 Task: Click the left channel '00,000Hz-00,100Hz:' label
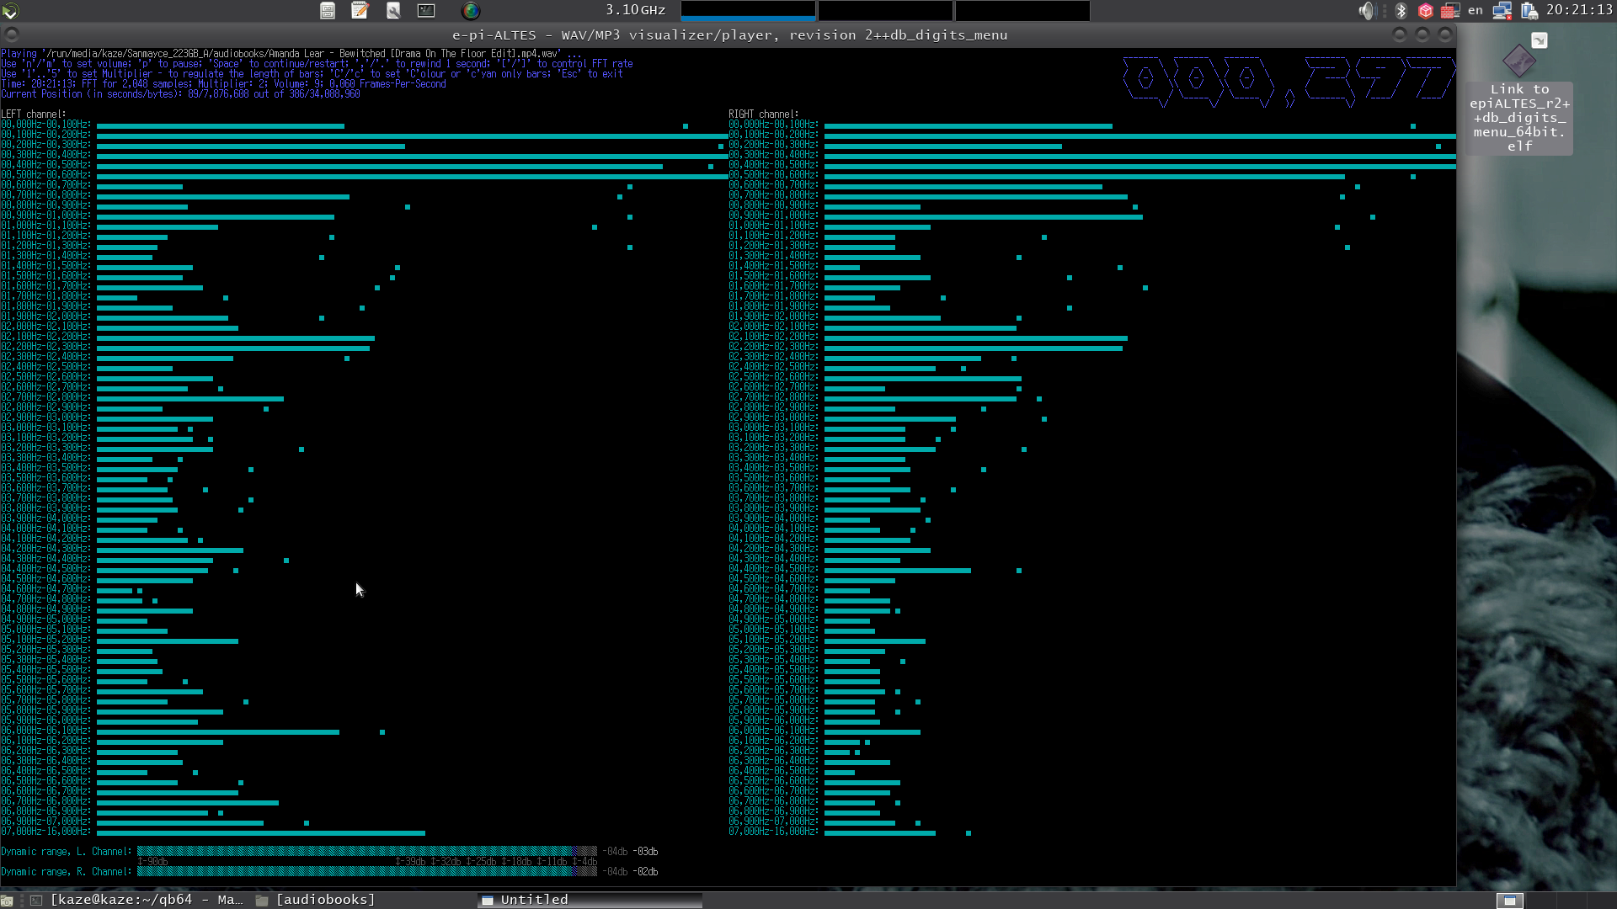point(45,124)
